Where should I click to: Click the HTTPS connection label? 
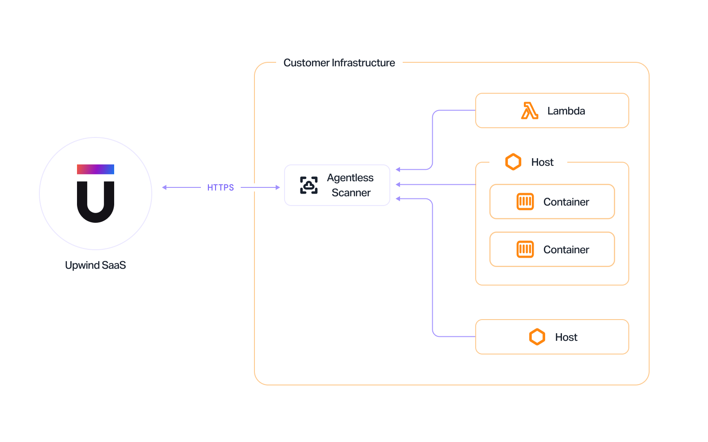[x=220, y=187]
